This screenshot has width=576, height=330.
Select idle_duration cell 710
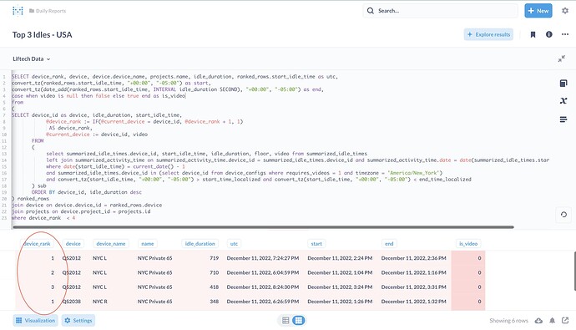pyautogui.click(x=215, y=272)
